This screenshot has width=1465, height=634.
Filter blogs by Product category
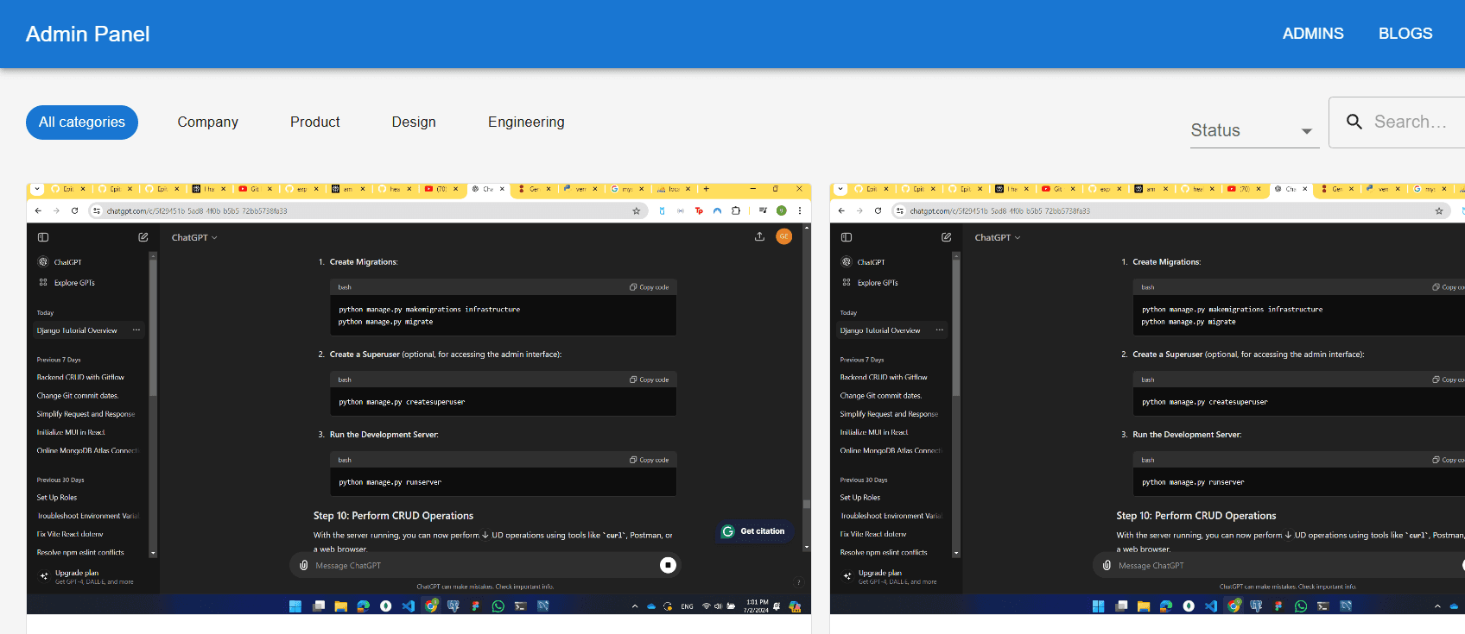pos(315,122)
